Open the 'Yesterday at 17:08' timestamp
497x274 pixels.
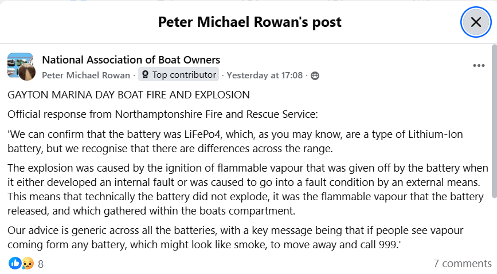[264, 75]
